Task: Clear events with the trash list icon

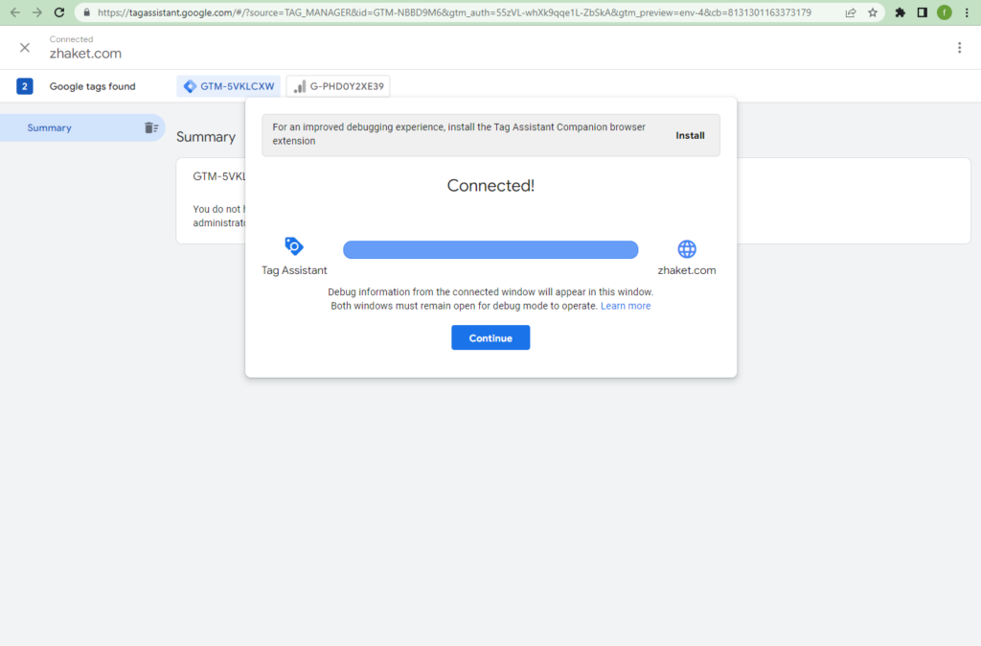Action: (151, 127)
